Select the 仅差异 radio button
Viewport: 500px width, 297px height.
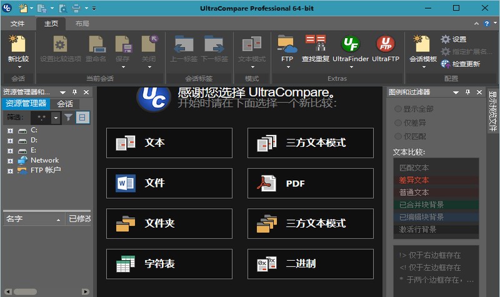pos(398,123)
